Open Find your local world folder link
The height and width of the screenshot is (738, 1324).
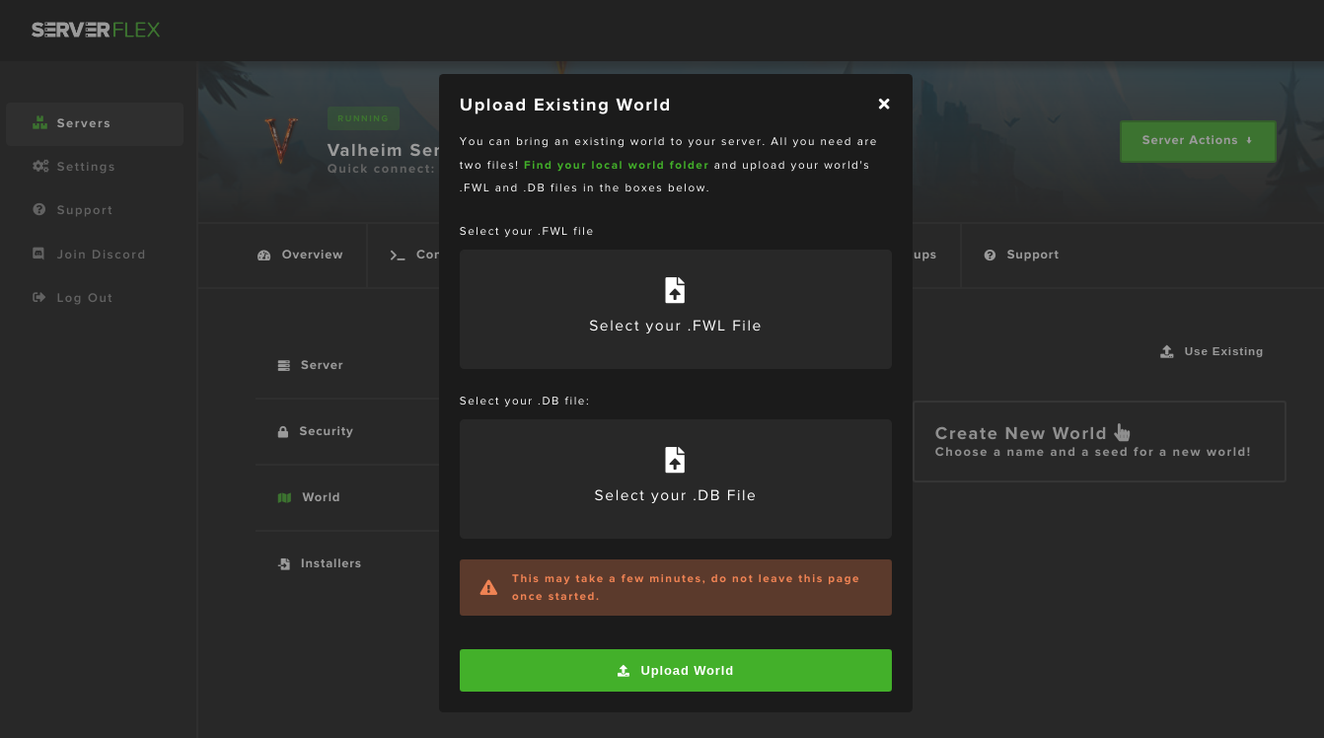tap(617, 166)
